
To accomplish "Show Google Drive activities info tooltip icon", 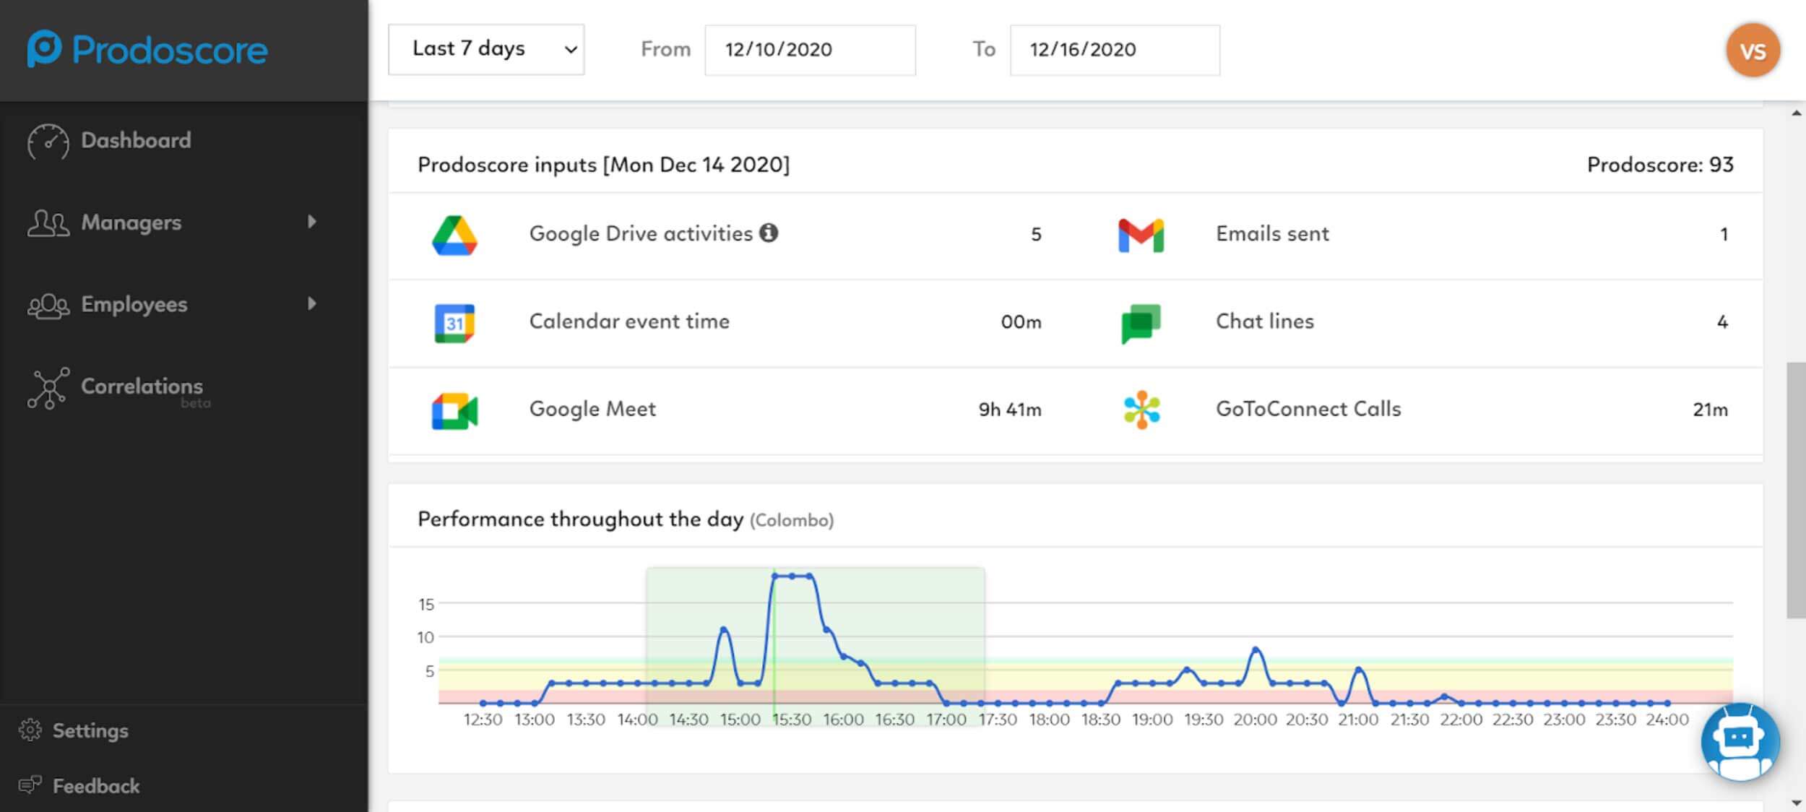I will pyautogui.click(x=769, y=233).
